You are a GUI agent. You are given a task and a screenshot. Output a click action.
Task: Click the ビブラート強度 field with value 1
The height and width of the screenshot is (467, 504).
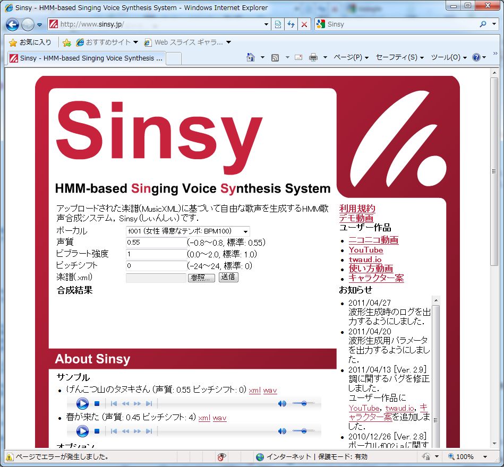156,254
